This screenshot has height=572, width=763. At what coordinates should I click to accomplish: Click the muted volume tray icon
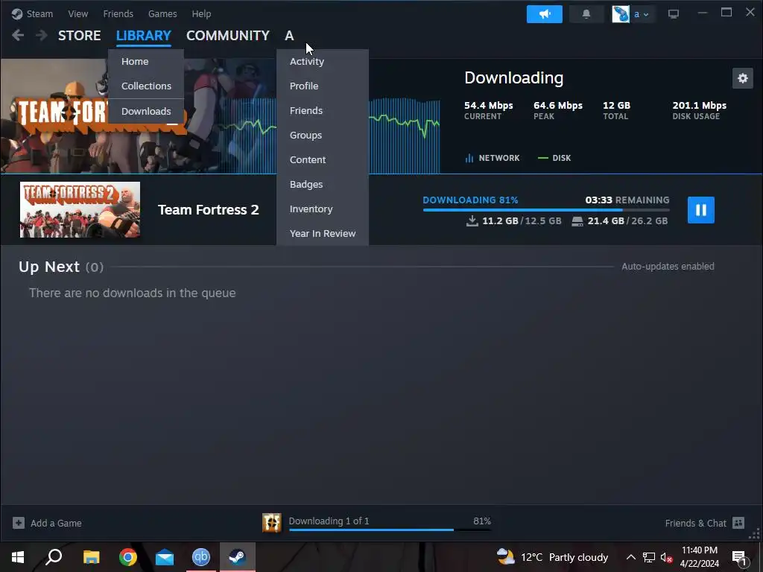pyautogui.click(x=666, y=557)
